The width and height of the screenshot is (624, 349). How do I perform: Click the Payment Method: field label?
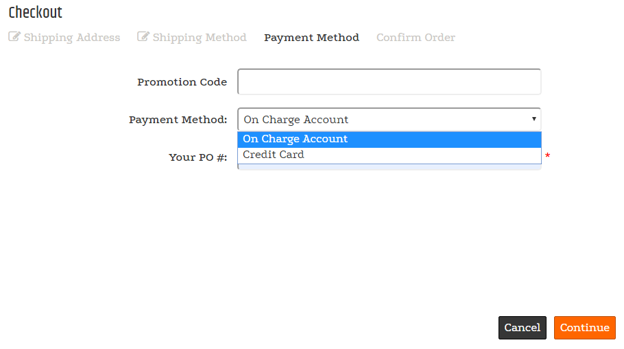pyautogui.click(x=178, y=120)
